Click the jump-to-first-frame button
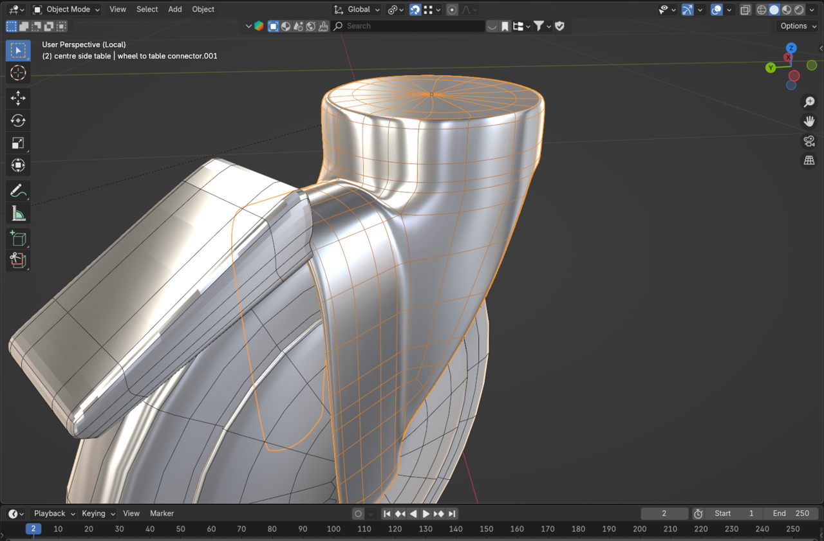The height and width of the screenshot is (541, 824). click(386, 513)
